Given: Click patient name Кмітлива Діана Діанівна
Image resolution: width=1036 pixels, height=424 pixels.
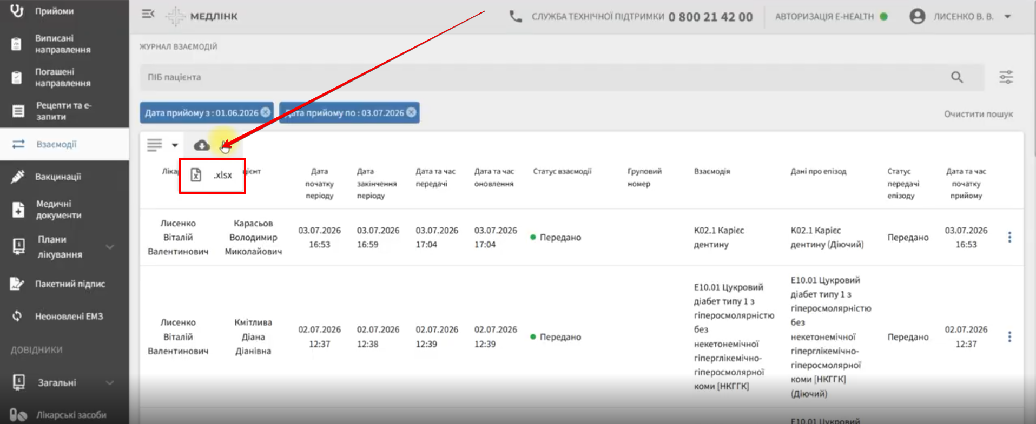Looking at the screenshot, I should (x=253, y=336).
